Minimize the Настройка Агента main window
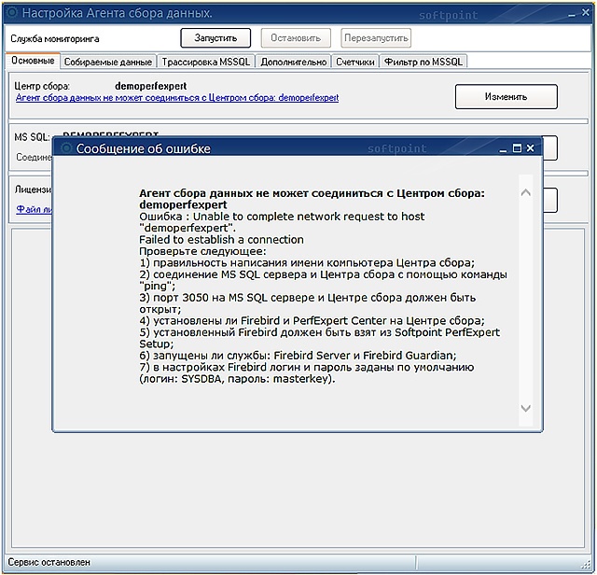The height and width of the screenshot is (575, 597). [x=572, y=15]
